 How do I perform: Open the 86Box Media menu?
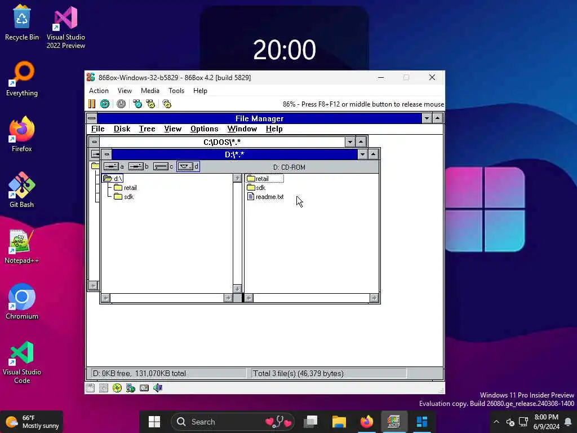coord(150,91)
